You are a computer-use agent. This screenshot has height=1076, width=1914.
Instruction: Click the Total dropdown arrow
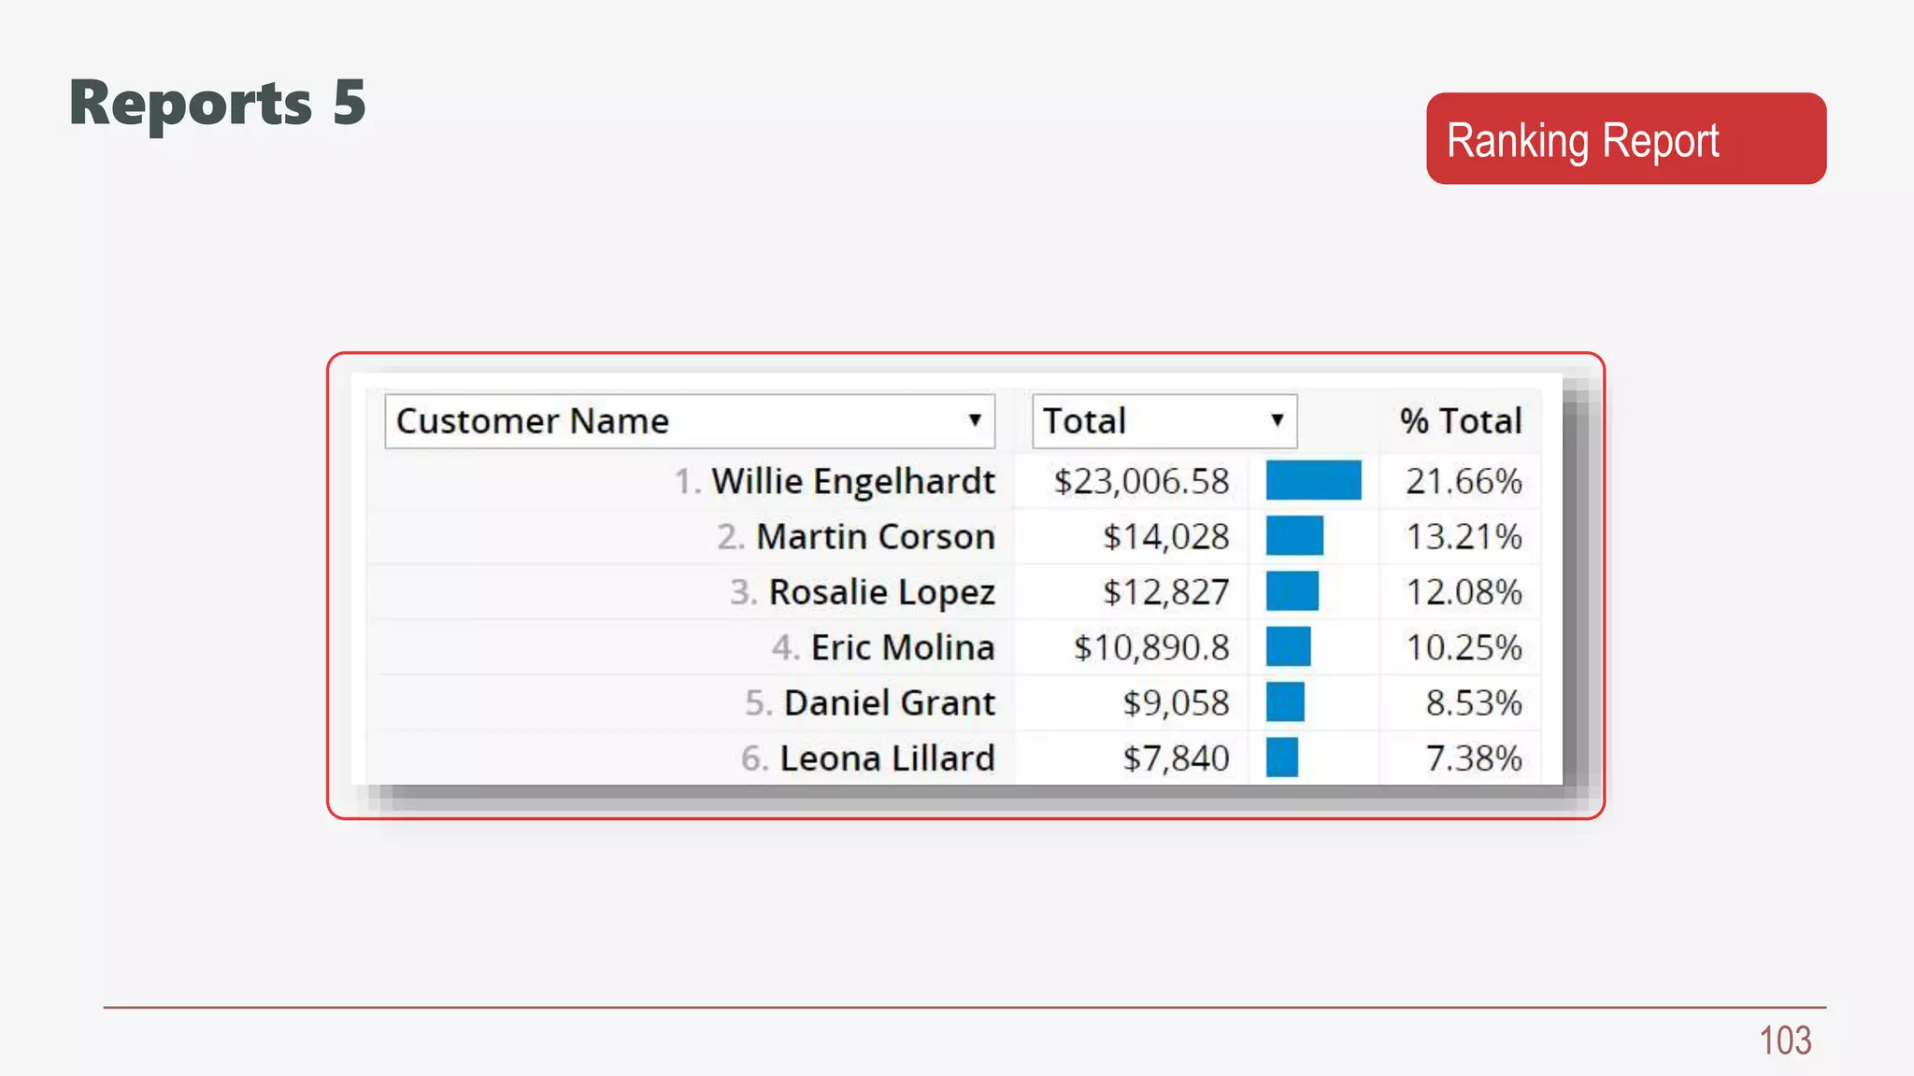click(x=1277, y=420)
